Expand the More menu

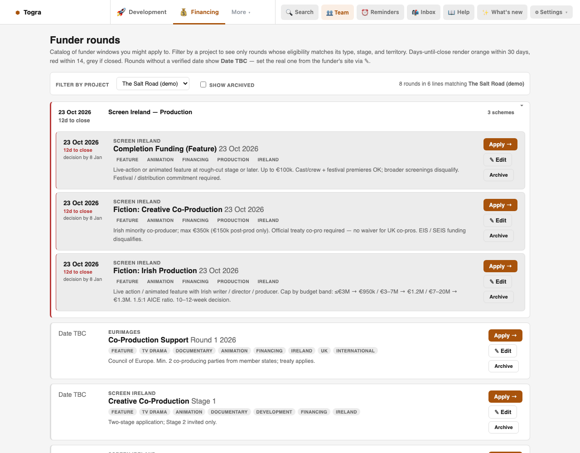(241, 12)
